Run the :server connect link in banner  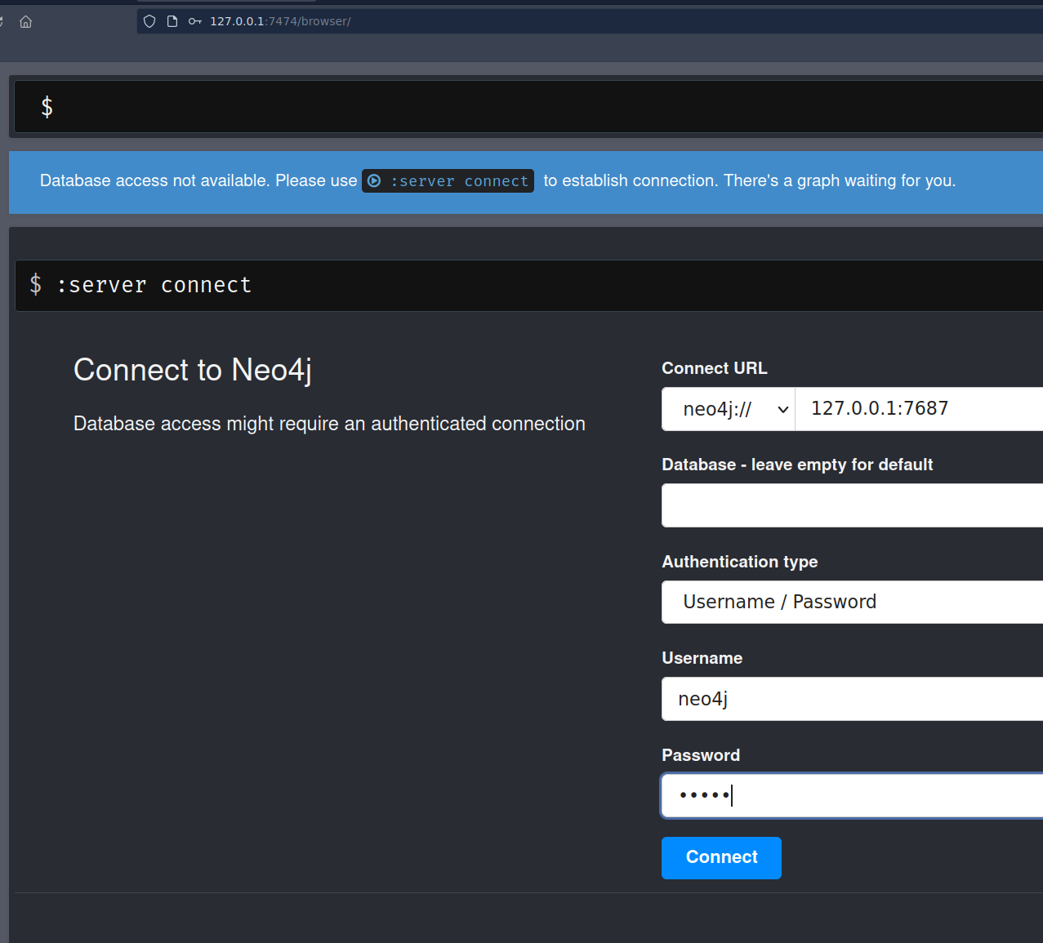tap(448, 181)
